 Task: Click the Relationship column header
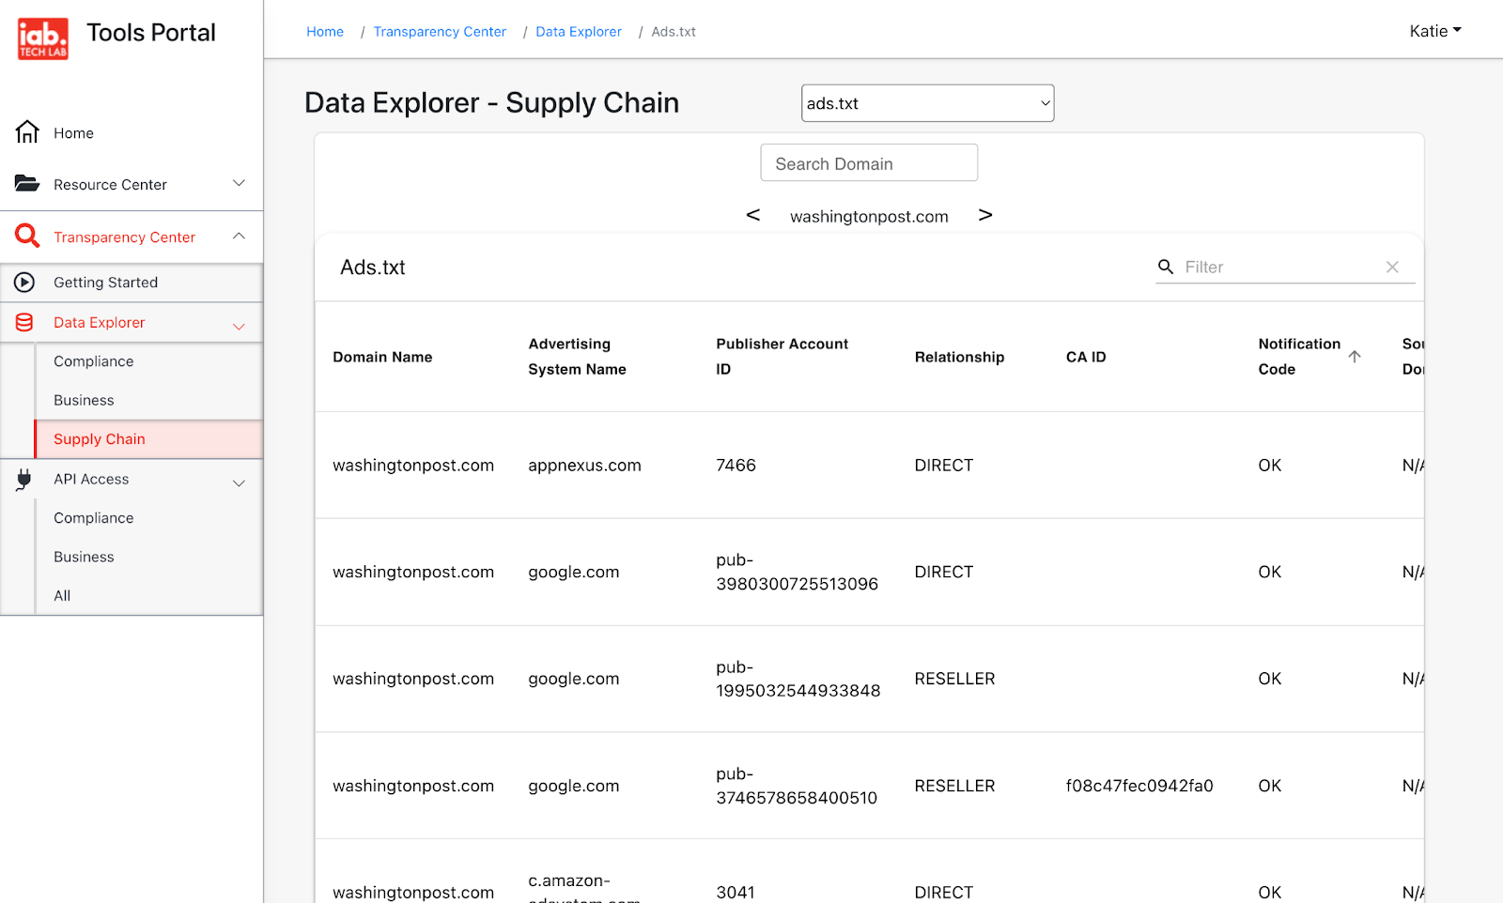tap(959, 357)
